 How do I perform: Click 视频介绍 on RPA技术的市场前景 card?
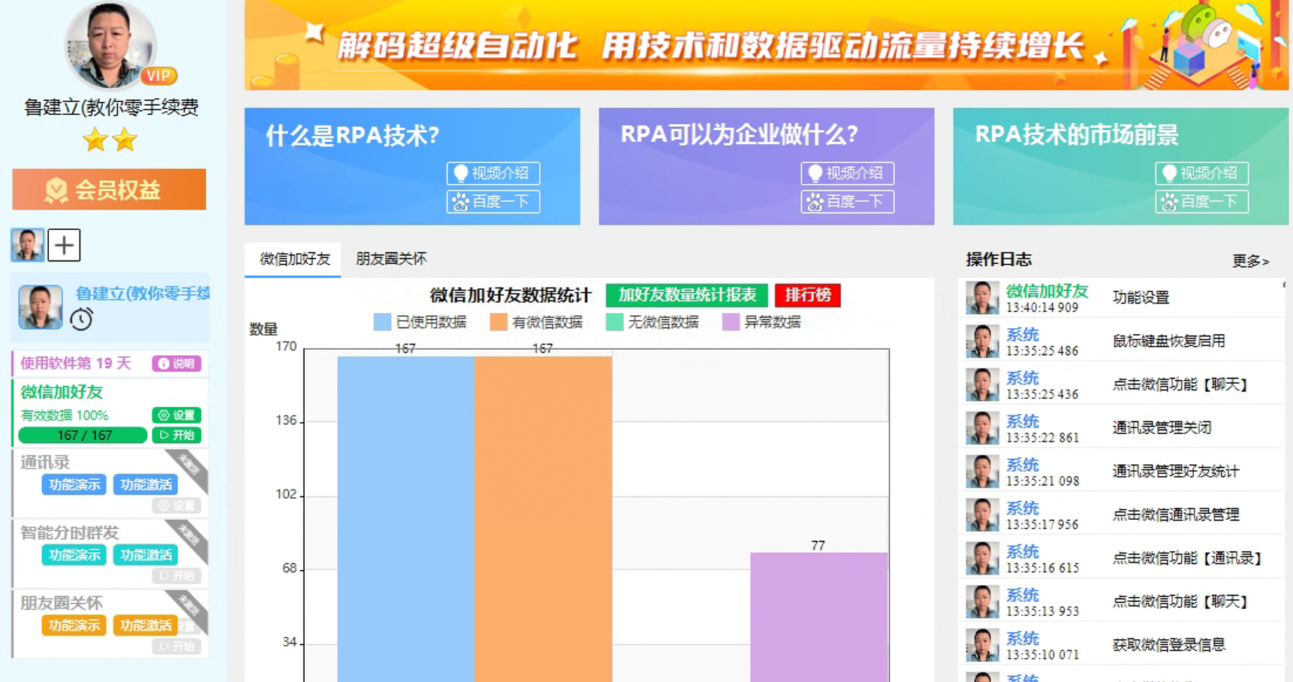coord(1202,174)
